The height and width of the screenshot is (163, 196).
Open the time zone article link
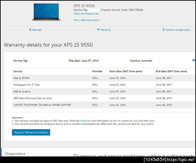[x=83, y=121]
